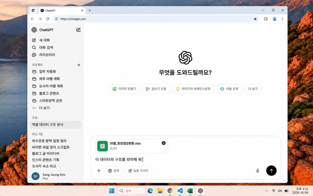The height and width of the screenshot is (196, 313).
Task: Open Excel from the taskbar
Action: 190,191
